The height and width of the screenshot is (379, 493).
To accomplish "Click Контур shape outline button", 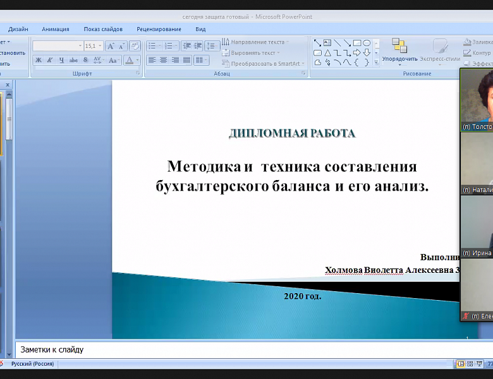I will pyautogui.click(x=477, y=53).
